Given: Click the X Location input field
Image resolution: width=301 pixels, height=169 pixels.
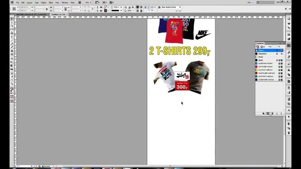Looking at the screenshot, I should tap(25, 7).
